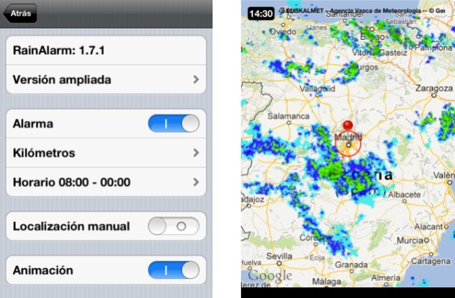Image resolution: width=455 pixels, height=298 pixels.
Task: Click the green rain cell near Burgos
Action: (351, 70)
